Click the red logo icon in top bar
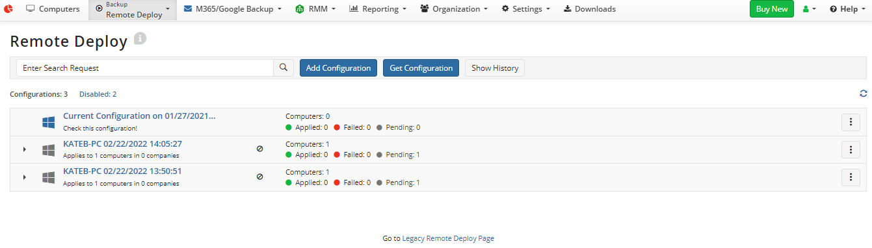 pos(9,9)
